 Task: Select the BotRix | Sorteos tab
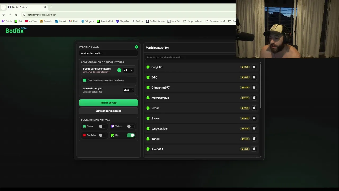click(27, 7)
